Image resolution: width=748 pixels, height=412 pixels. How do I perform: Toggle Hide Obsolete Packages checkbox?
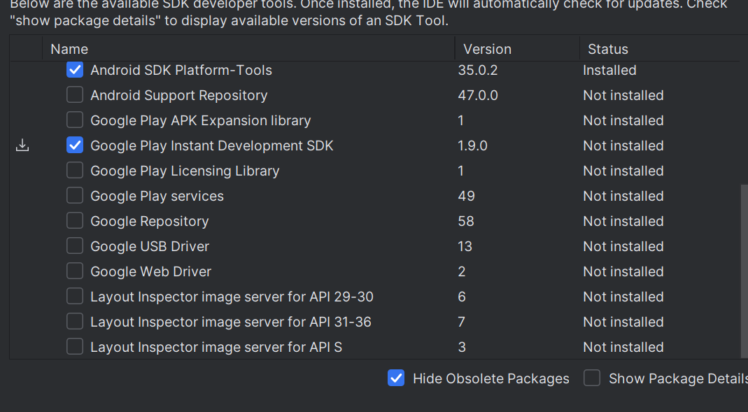tap(396, 378)
